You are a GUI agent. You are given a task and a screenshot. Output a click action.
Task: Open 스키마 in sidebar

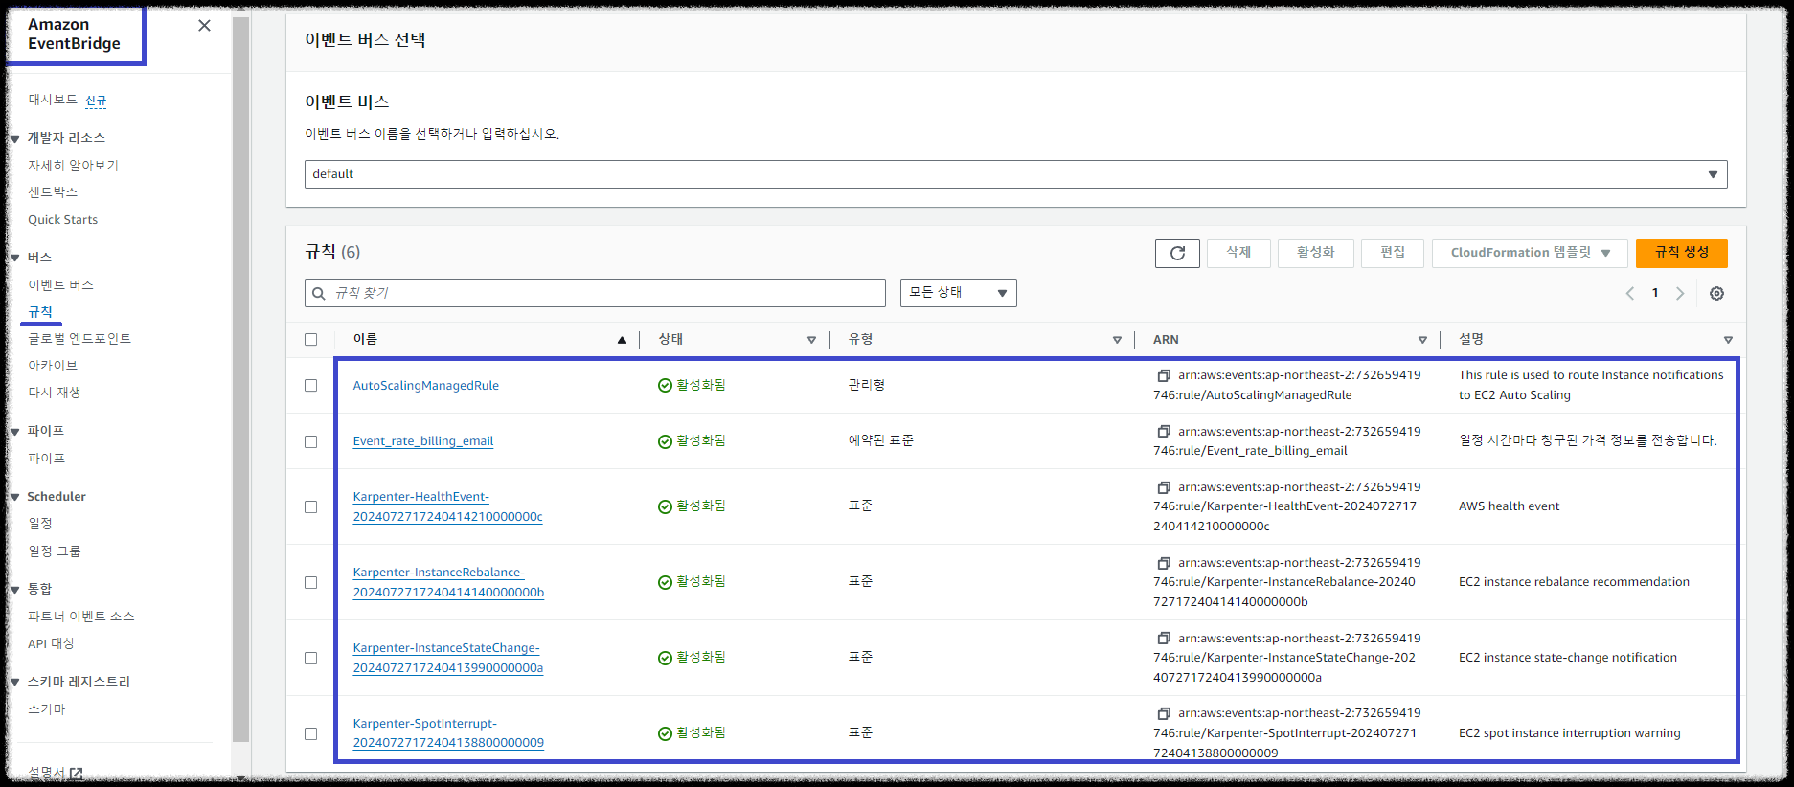point(47,710)
